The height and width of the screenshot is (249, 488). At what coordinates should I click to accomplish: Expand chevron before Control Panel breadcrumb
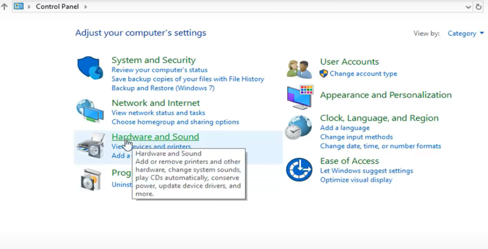[x=29, y=7]
